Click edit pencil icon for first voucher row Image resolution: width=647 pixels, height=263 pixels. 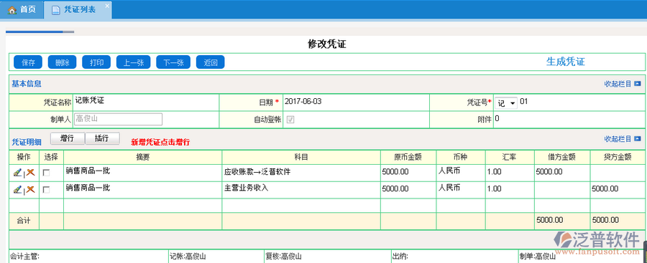[17, 173]
